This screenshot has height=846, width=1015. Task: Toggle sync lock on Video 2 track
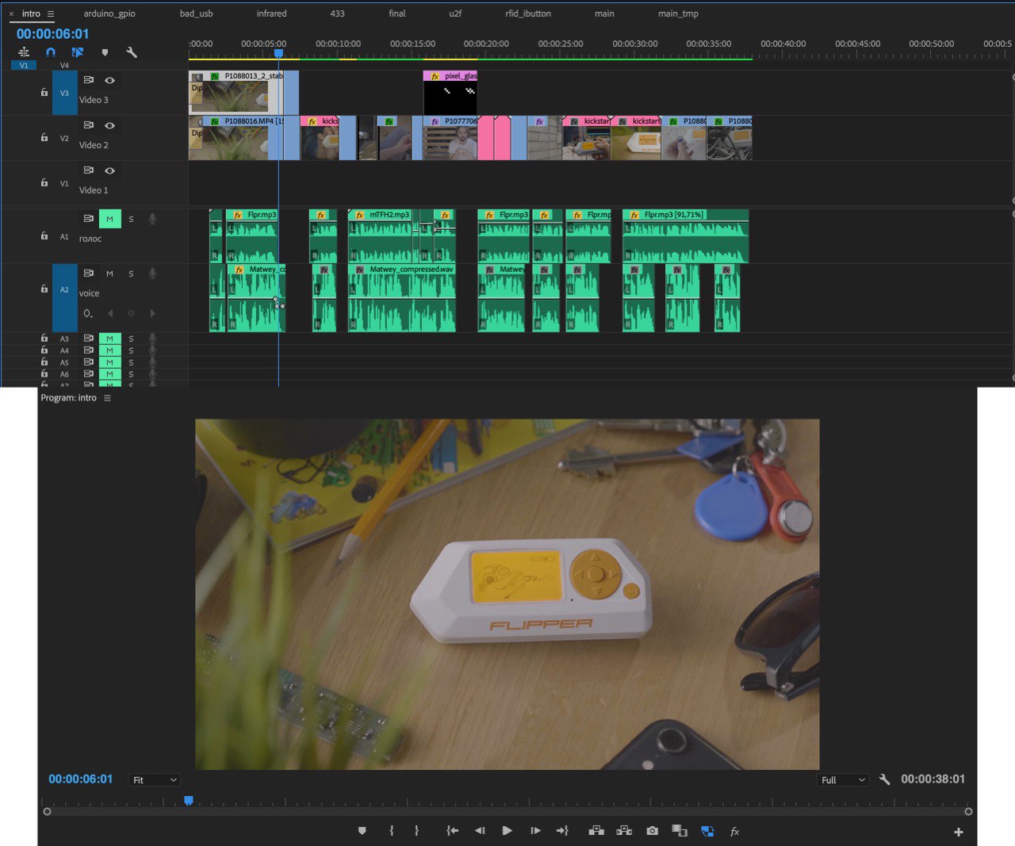pyautogui.click(x=88, y=125)
